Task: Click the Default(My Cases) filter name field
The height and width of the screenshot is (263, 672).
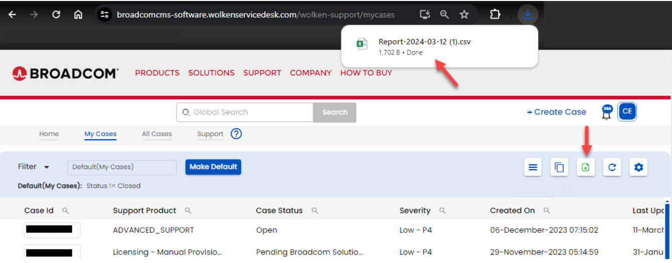Action: pos(122,167)
